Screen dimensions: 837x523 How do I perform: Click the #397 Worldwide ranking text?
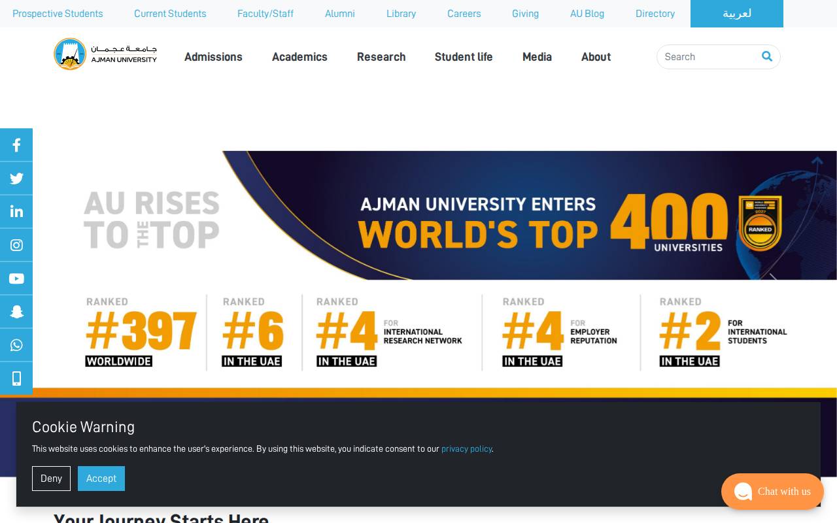[141, 332]
